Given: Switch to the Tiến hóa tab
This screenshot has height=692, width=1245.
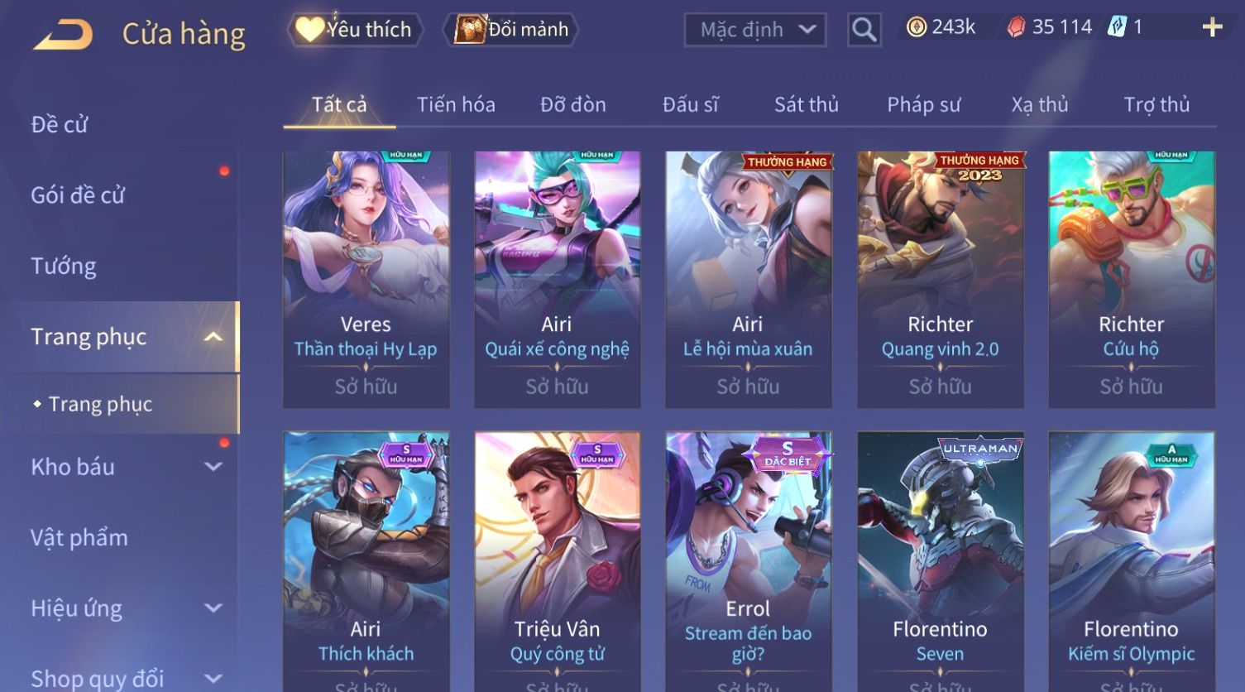Looking at the screenshot, I should click(x=456, y=105).
